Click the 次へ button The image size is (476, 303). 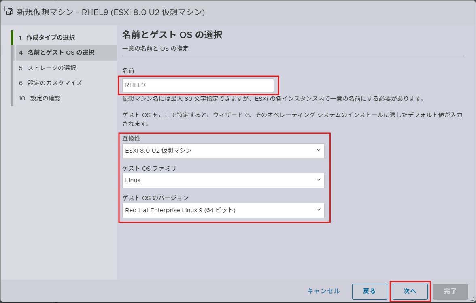410,291
